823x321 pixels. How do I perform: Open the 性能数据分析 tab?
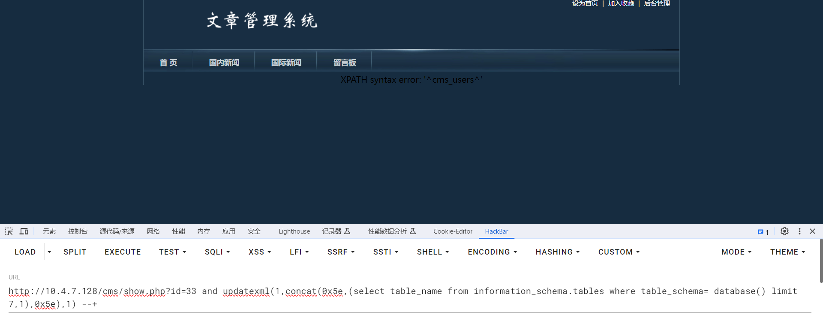pos(392,231)
